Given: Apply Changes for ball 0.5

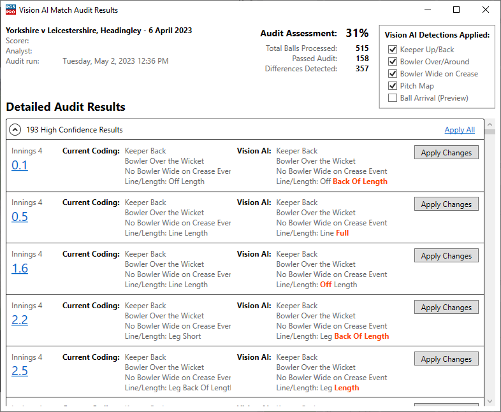Looking at the screenshot, I should click(446, 204).
